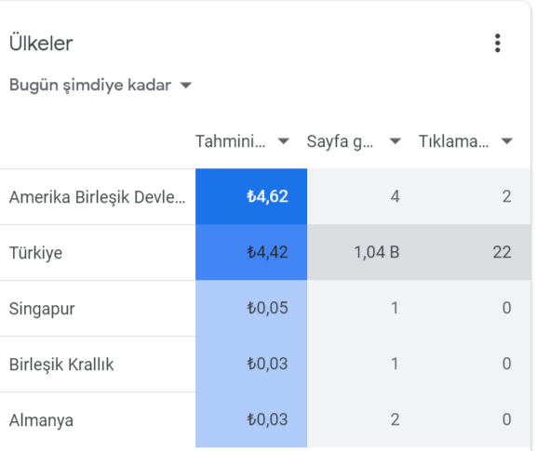
Task: Select the Türkiye country row
Action: 265,253
